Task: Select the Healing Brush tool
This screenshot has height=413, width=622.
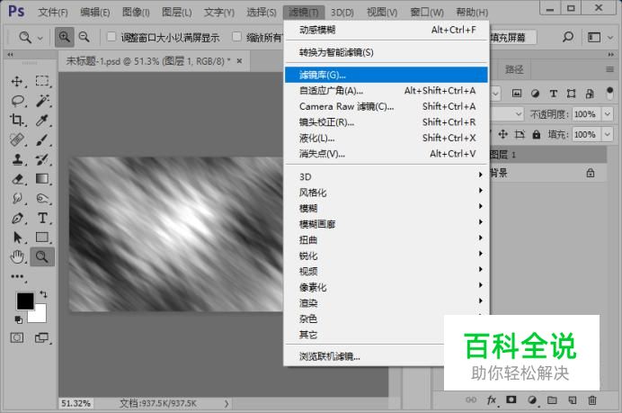Action: pos(17,139)
